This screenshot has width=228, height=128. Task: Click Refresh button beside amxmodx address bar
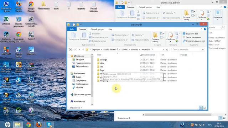pyautogui.click(x=167, y=49)
